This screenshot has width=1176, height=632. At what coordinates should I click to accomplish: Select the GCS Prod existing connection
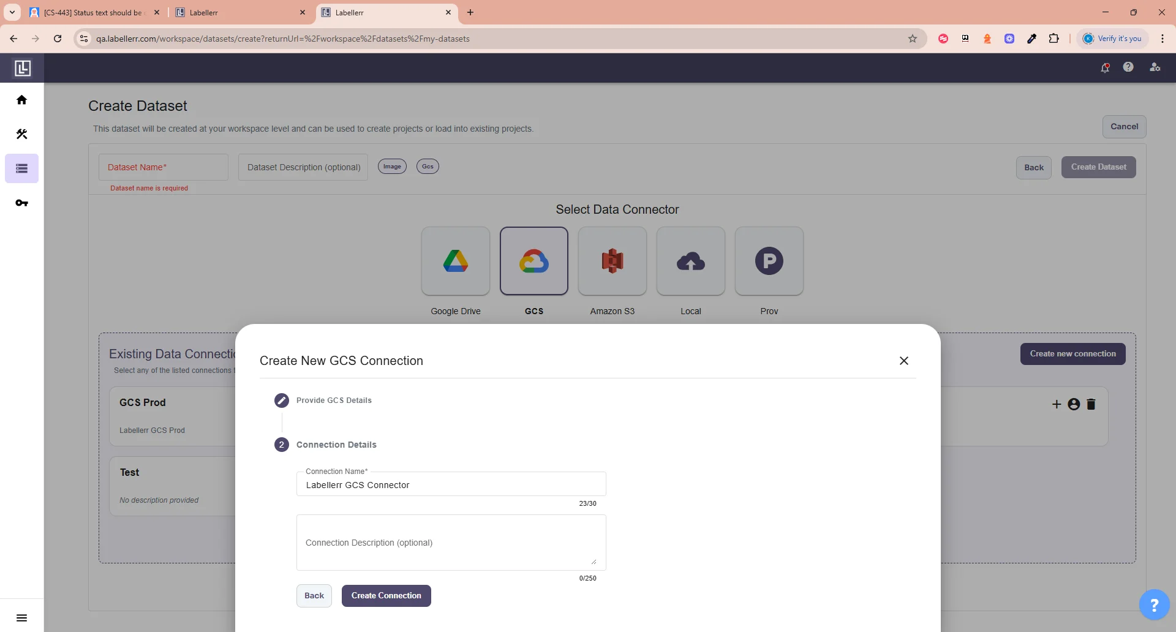click(173, 416)
